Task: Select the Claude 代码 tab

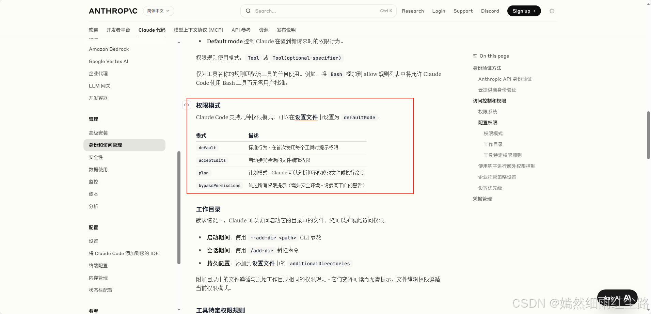Action: 152,30
